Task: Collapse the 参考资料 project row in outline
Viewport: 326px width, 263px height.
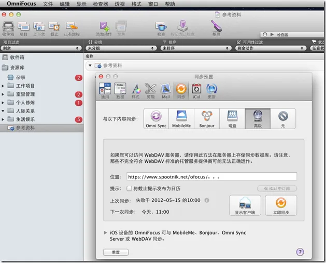Action: click(90, 65)
